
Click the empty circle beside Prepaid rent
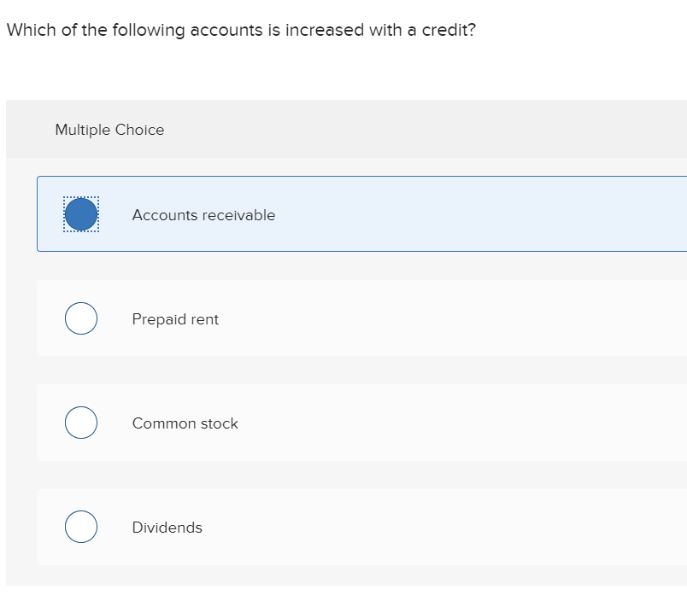coord(81,318)
